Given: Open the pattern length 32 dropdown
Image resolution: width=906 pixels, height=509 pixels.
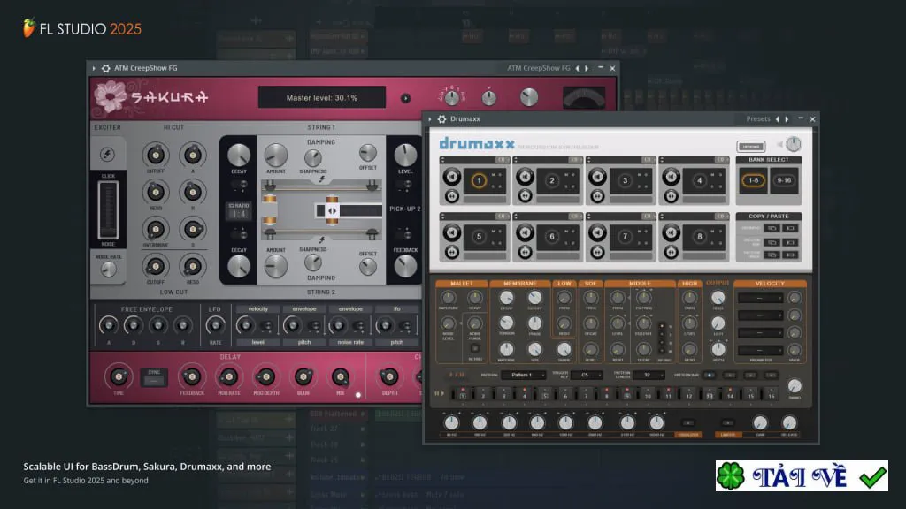Looking at the screenshot, I should pos(649,375).
